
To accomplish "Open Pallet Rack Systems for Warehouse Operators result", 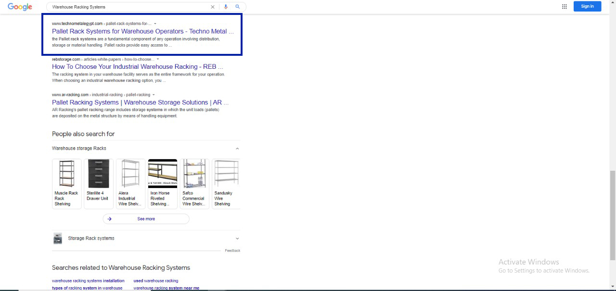I will [x=143, y=31].
